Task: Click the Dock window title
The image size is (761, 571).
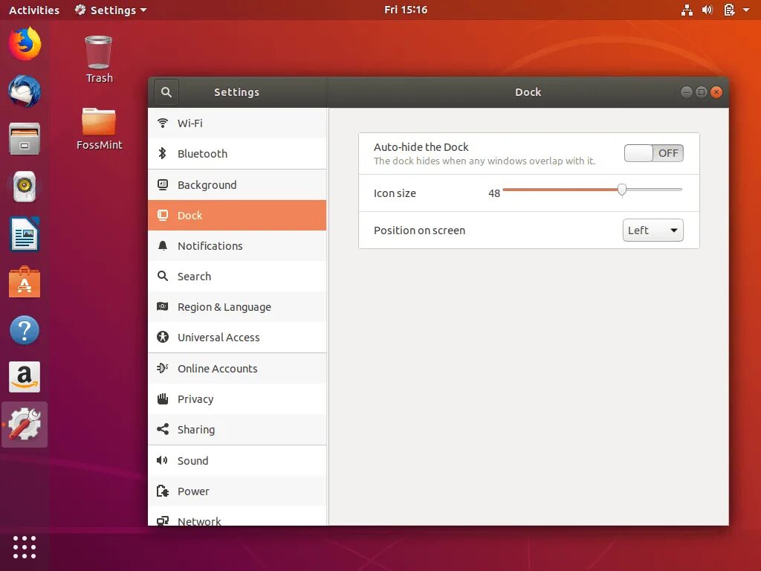Action: 528,92
